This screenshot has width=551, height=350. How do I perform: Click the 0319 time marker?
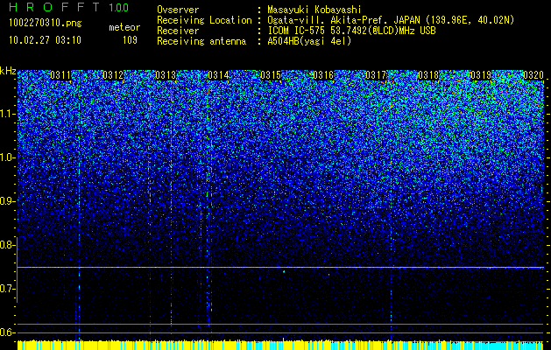click(481, 75)
